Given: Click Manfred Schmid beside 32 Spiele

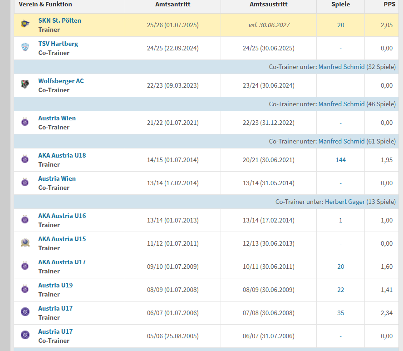Looking at the screenshot, I should click(341, 67).
